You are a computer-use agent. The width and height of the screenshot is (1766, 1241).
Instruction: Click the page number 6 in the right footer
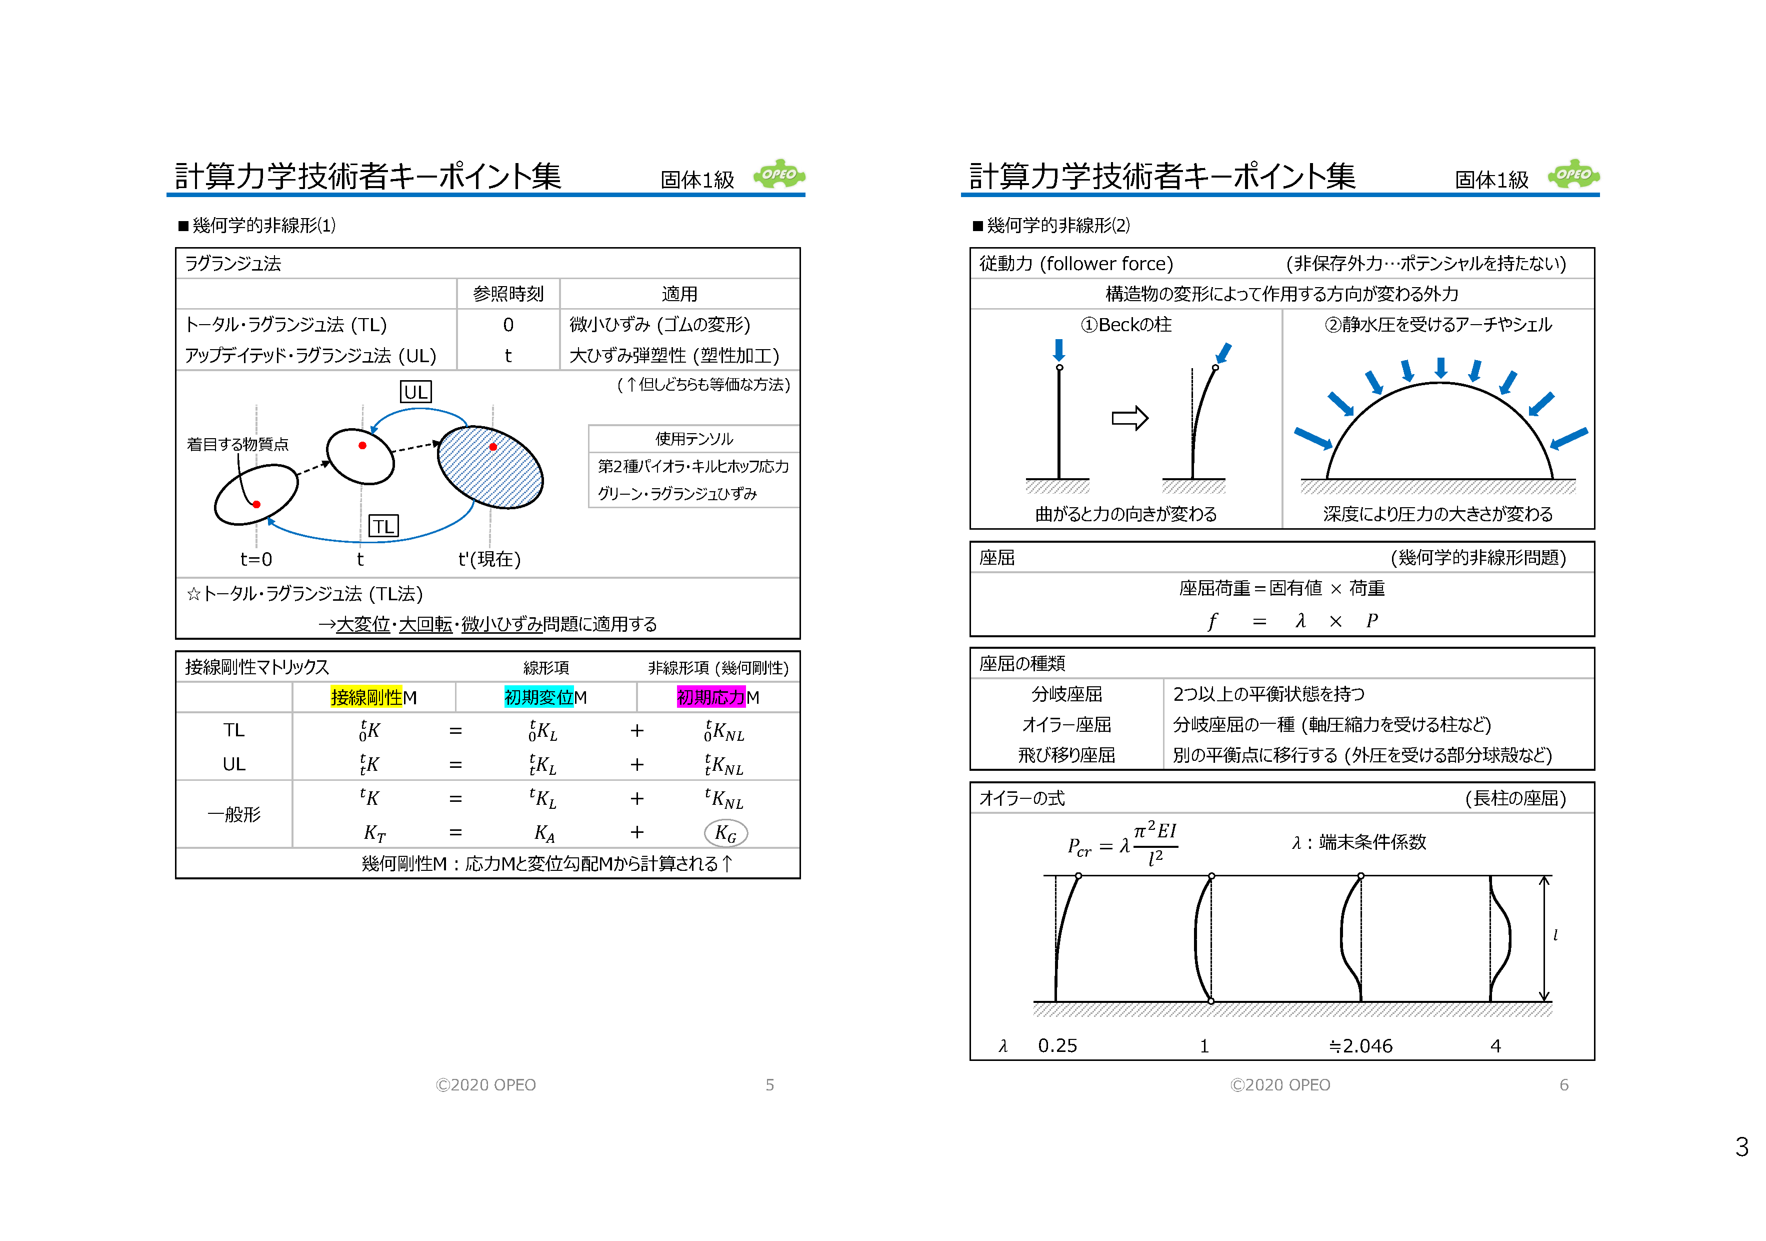[1564, 1085]
